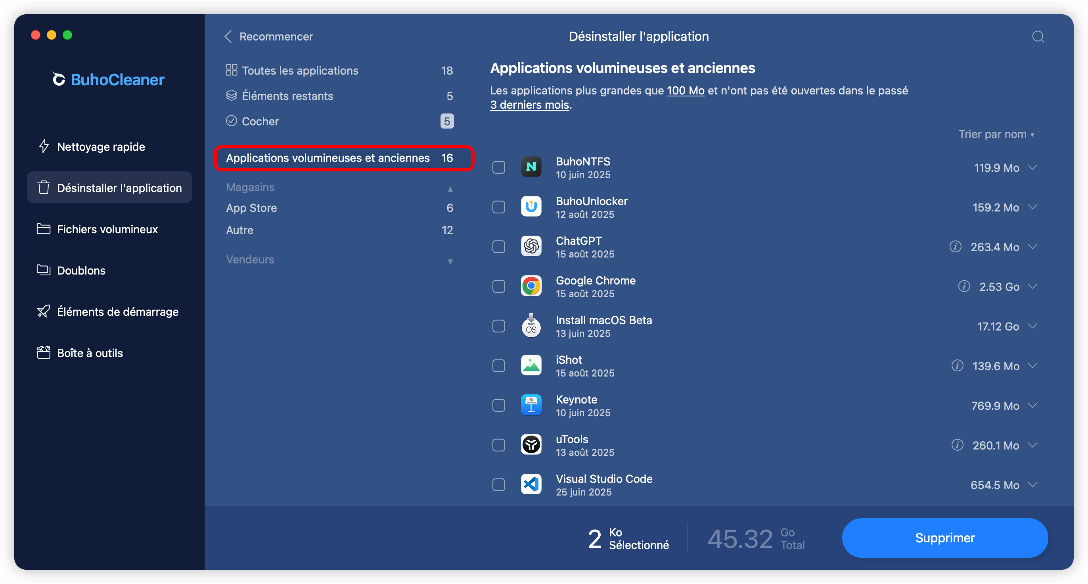Screen dimensions: 1088x584
Task: Click the BuhoUnlocker app icon
Action: coord(531,207)
